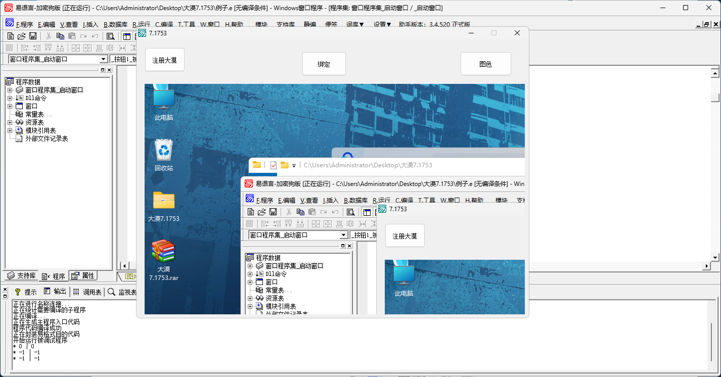Float the left tree panel with the square button

coord(103,70)
